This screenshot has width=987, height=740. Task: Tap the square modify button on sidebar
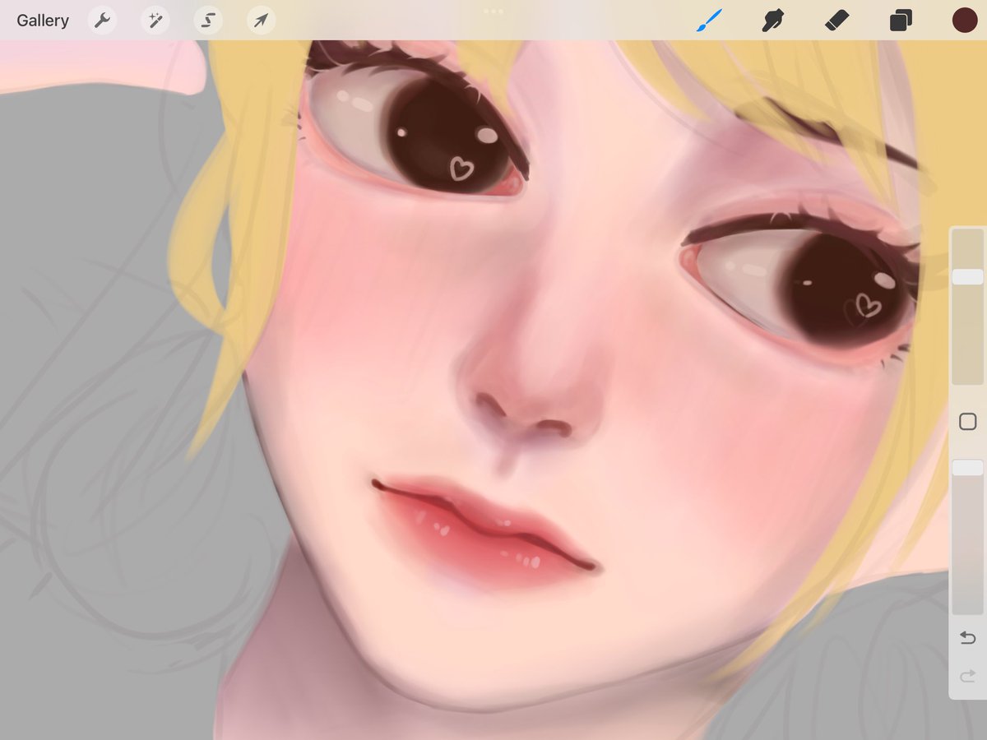pos(968,422)
